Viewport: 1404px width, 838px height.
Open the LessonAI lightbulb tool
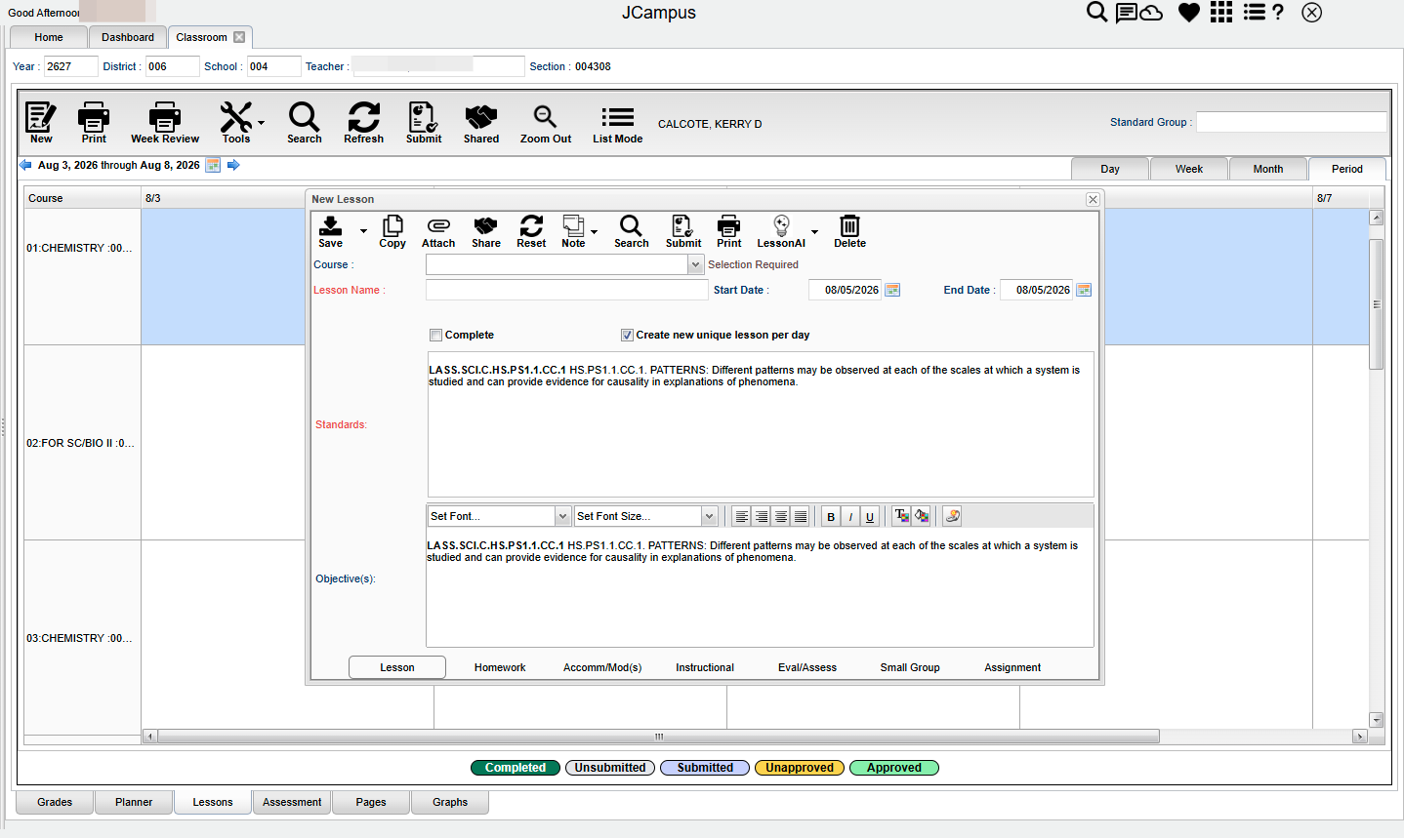click(781, 232)
